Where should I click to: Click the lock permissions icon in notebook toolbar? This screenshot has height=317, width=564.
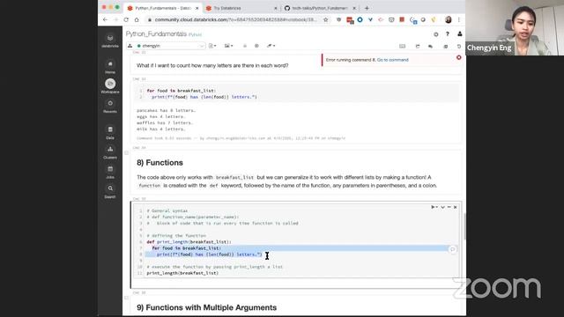tap(245, 46)
